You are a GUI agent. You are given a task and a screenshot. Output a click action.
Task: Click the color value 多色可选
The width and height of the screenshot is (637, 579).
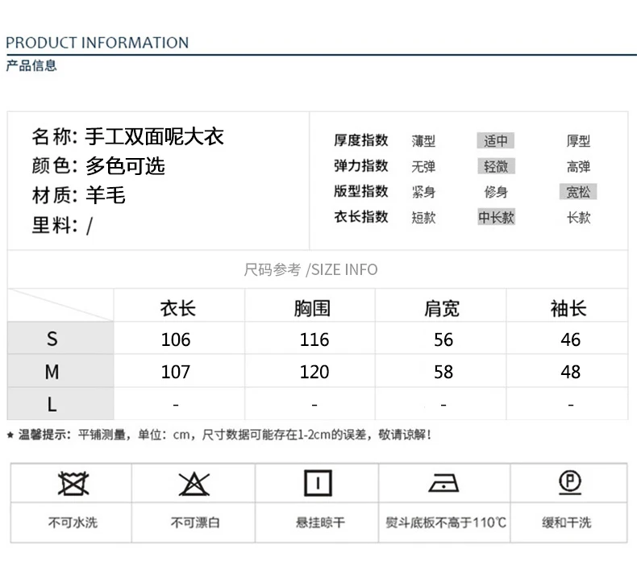(x=125, y=166)
